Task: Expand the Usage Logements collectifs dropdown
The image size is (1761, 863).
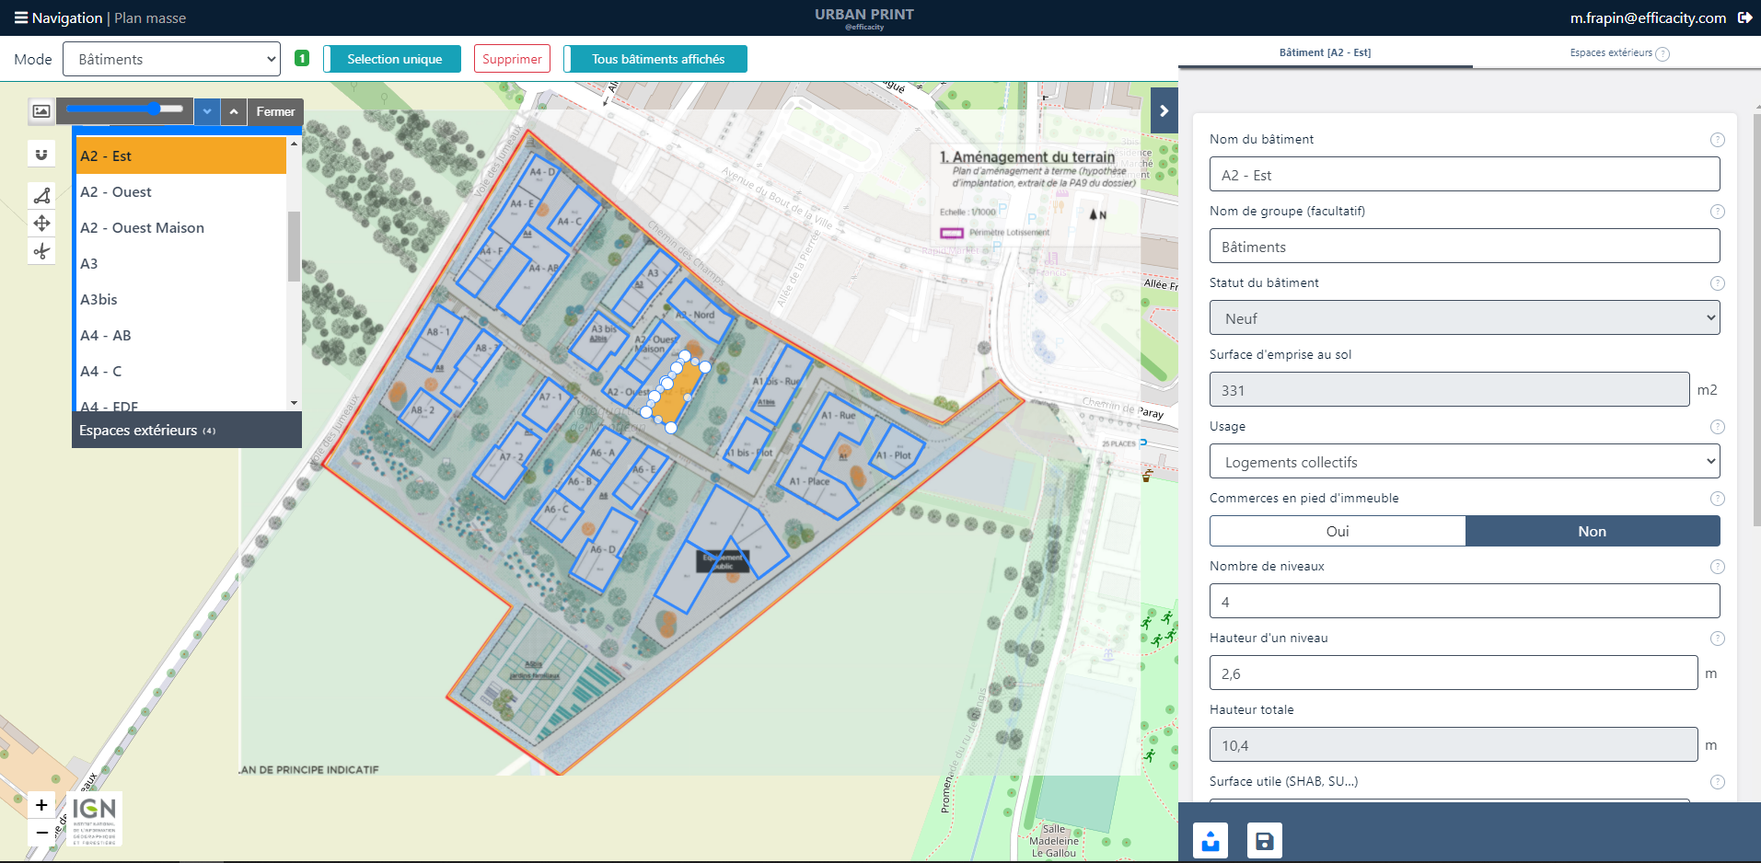Action: point(1464,462)
